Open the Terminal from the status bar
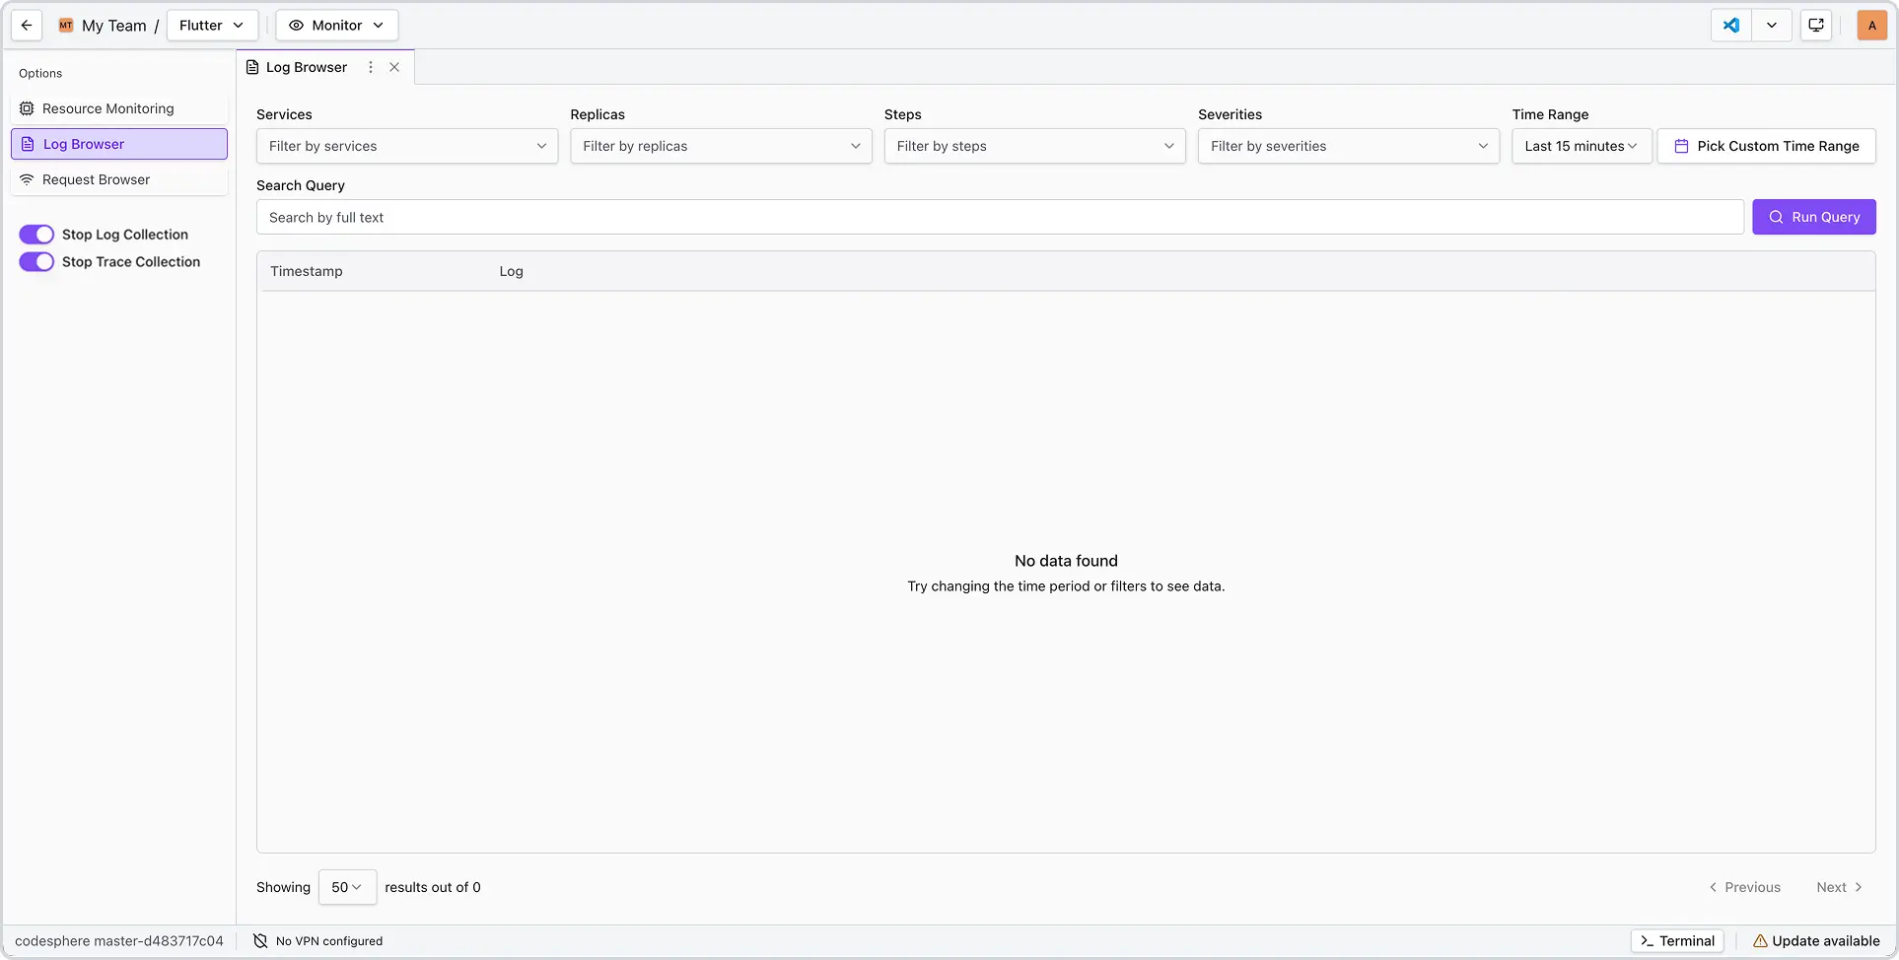Screen dimensions: 1899x960 coord(1676,940)
